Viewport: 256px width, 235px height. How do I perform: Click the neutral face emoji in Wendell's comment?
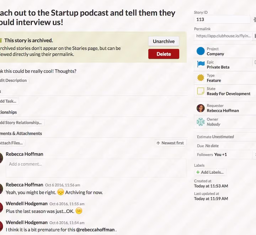(79, 211)
